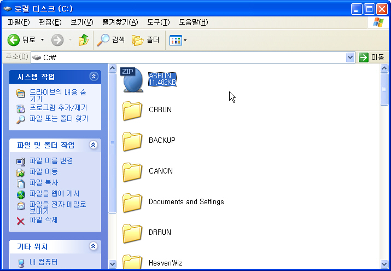Click the 내 컴퓨터 computer icon
The height and width of the screenshot is (271, 391).
pyautogui.click(x=21, y=263)
